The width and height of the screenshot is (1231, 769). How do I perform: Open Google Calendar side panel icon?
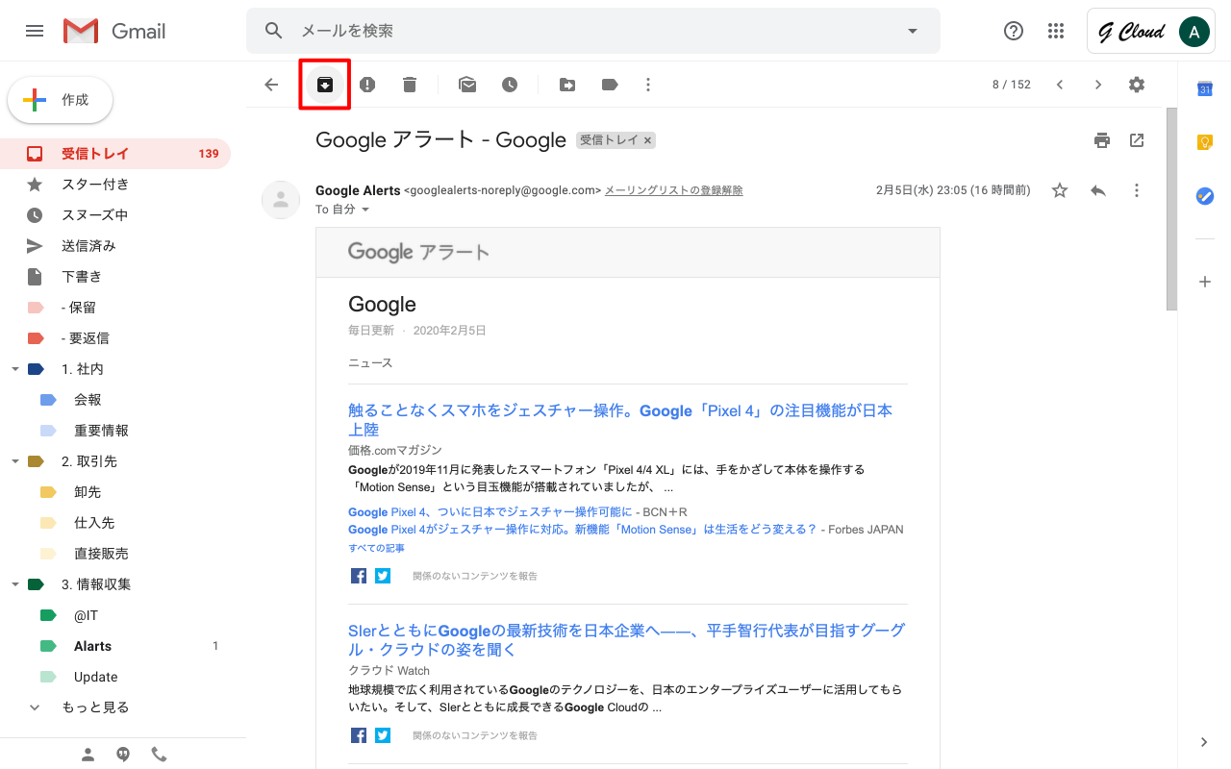[x=1205, y=88]
